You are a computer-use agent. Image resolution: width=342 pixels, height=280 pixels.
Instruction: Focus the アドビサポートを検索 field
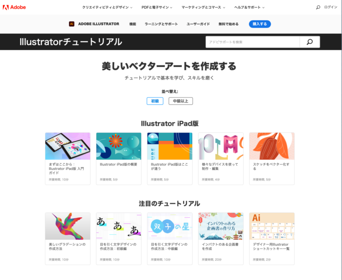point(252,42)
